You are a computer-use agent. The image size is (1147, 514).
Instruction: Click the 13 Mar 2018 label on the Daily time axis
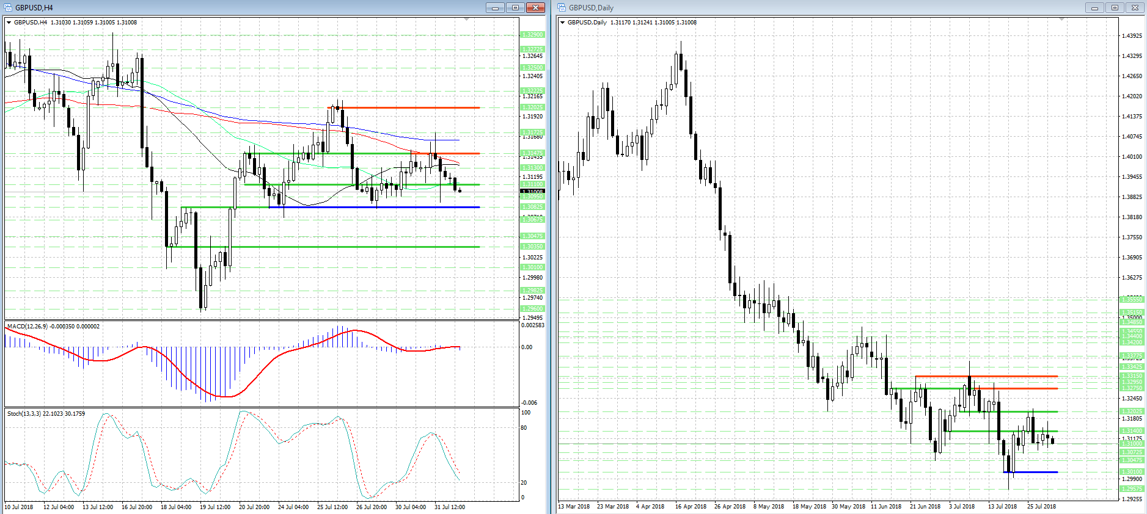tap(574, 507)
